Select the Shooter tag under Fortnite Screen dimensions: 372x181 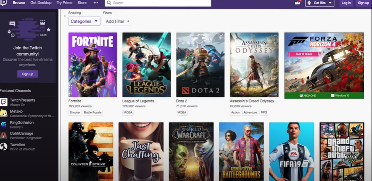75,113
